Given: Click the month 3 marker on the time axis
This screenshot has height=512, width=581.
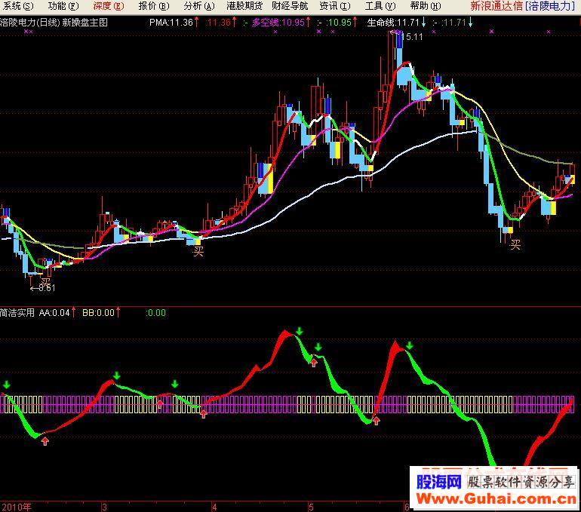Looking at the screenshot, I should pos(105,507).
